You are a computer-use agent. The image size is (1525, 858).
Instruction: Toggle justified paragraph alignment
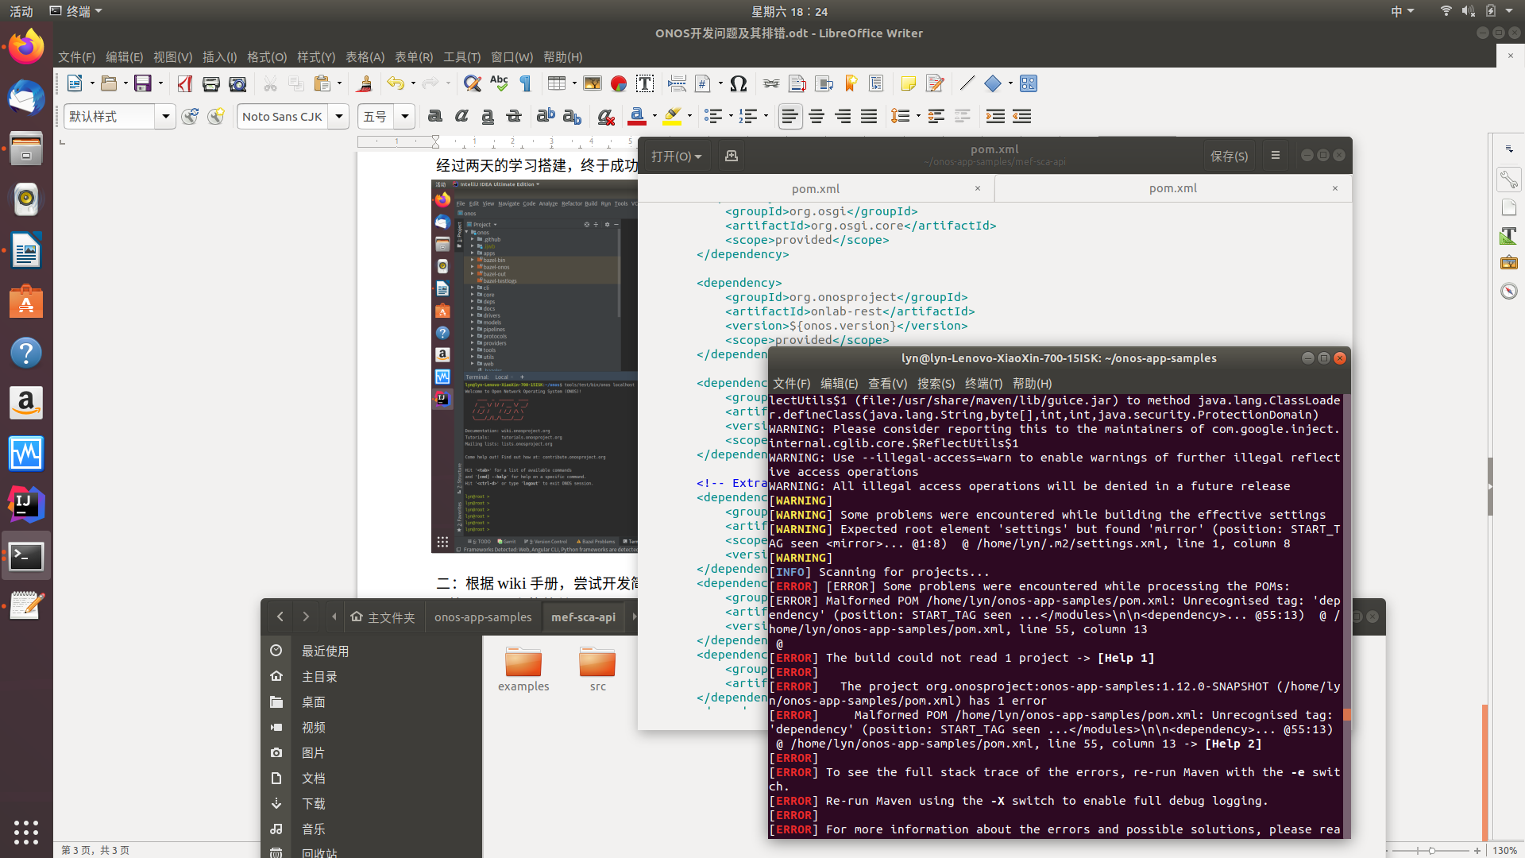pos(869,116)
